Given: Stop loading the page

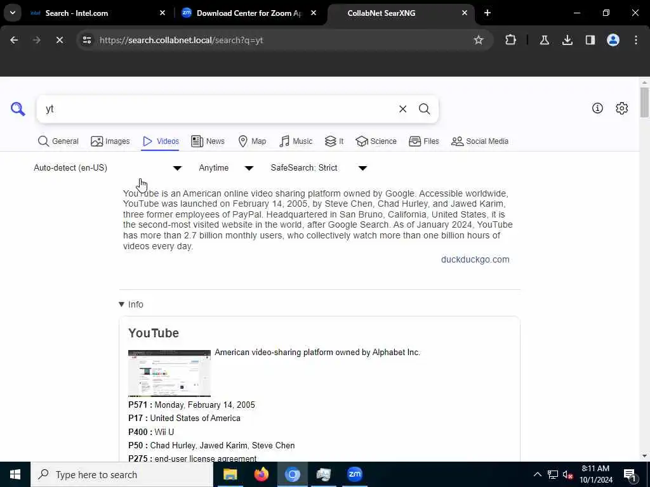Looking at the screenshot, I should click(59, 40).
